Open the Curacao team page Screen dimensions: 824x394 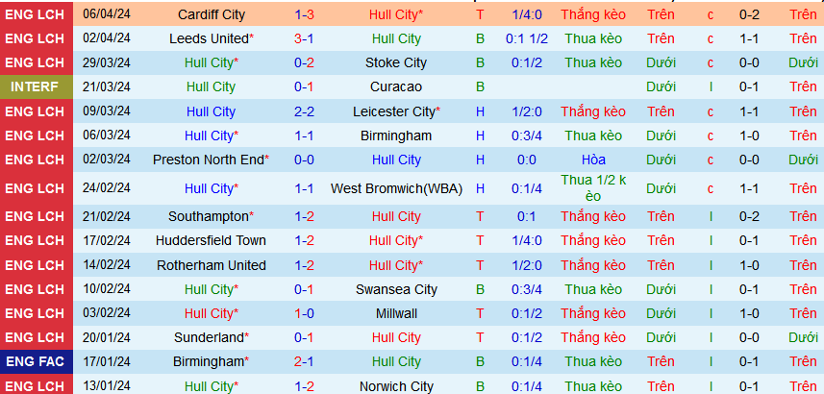tap(395, 87)
